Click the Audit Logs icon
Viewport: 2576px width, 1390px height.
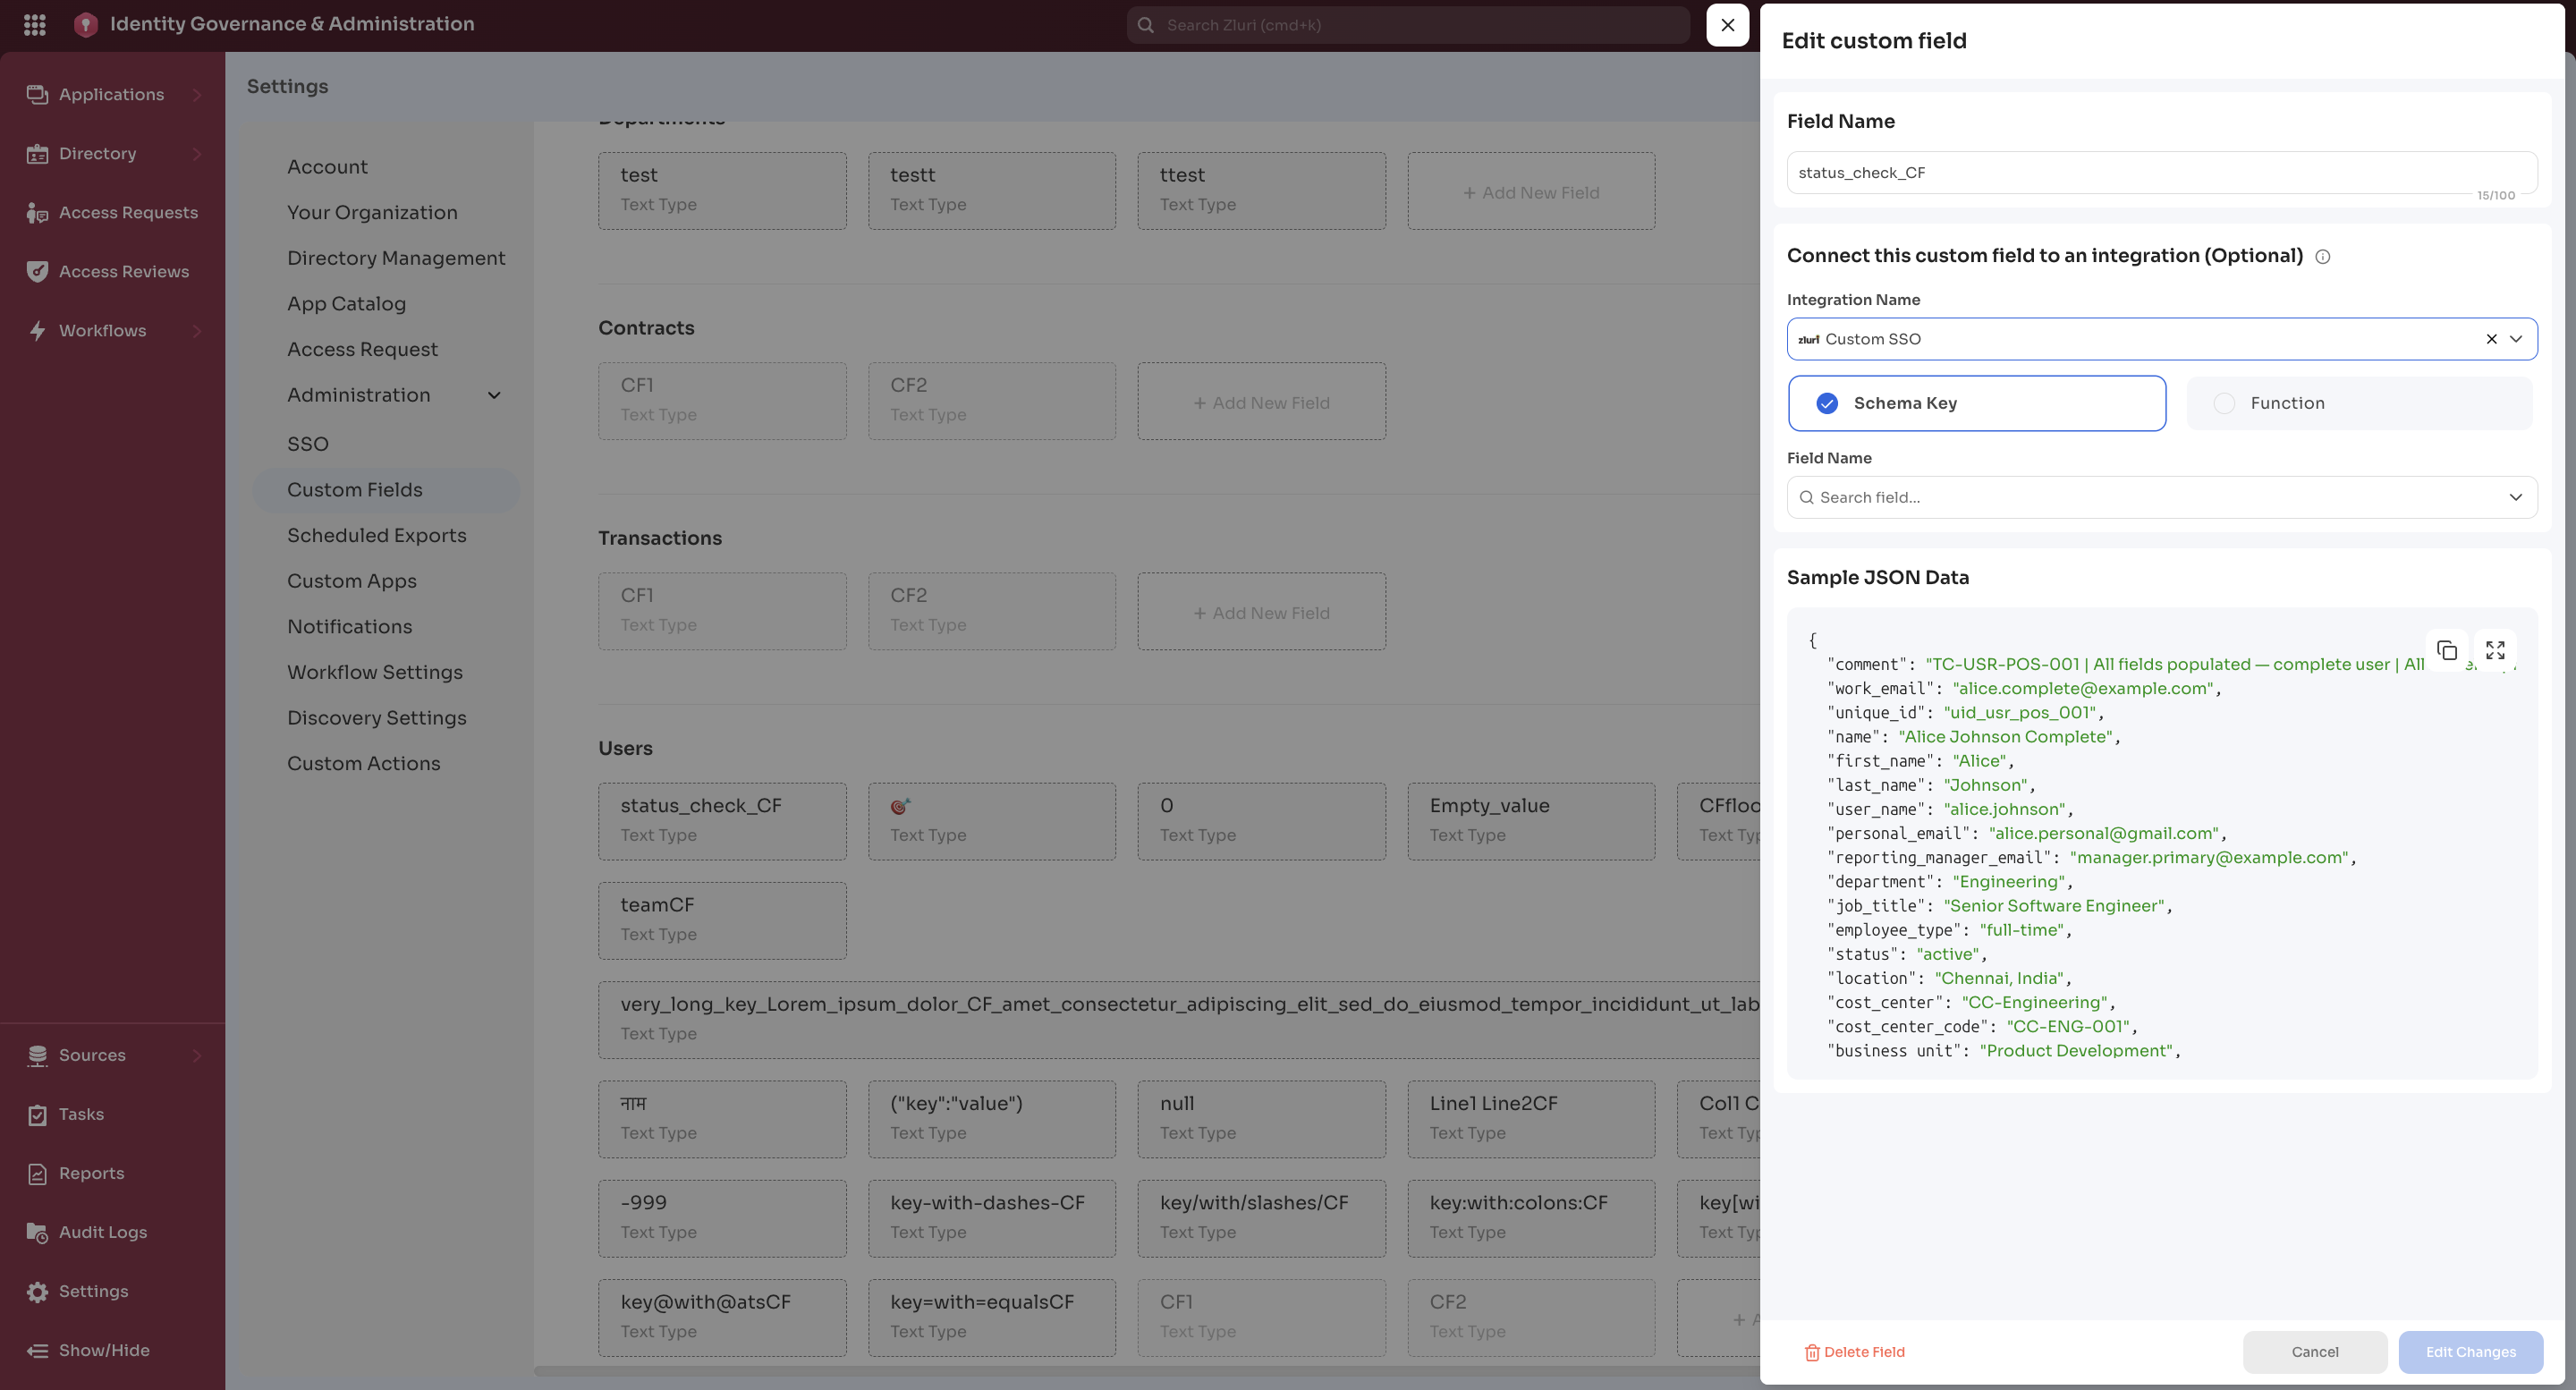pyautogui.click(x=37, y=1232)
